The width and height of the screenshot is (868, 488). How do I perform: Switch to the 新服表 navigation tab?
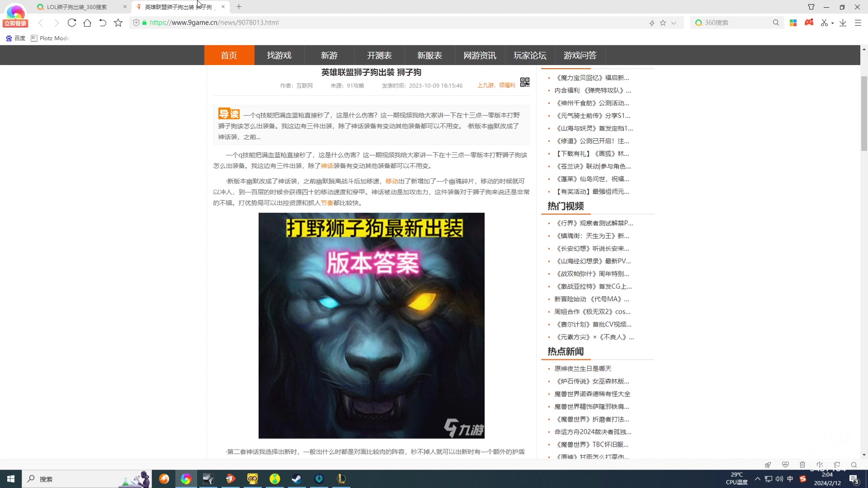pyautogui.click(x=429, y=55)
